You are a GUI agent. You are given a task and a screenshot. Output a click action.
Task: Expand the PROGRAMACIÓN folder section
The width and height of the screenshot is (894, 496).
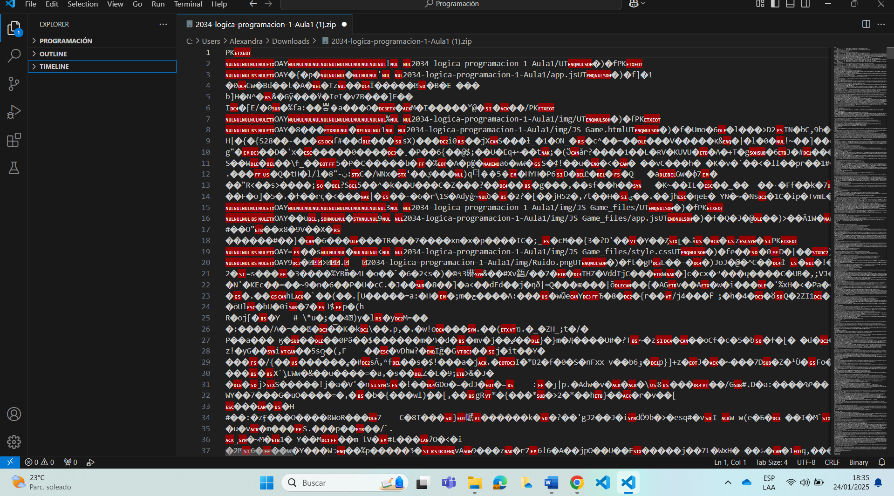[102, 41]
